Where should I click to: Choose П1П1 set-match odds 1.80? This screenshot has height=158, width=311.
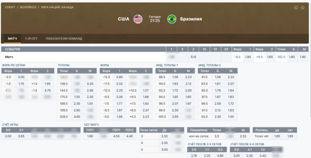click(x=90, y=136)
